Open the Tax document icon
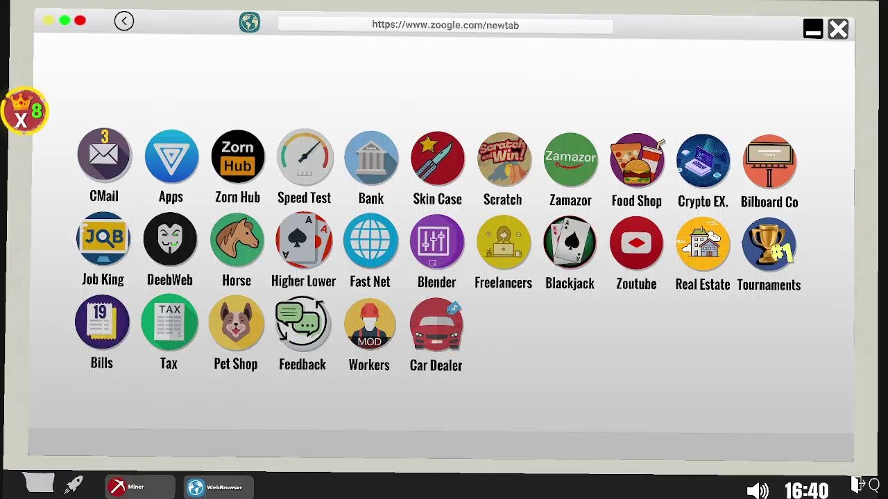This screenshot has height=499, width=888. tap(169, 323)
